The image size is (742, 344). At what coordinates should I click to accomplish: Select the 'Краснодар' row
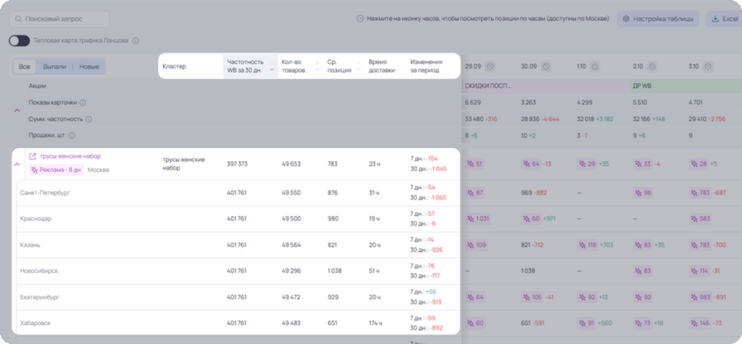coord(238,219)
